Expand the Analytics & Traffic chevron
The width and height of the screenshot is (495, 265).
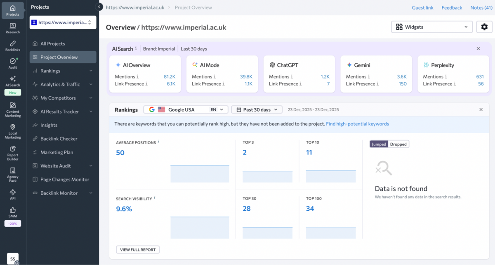coord(91,84)
